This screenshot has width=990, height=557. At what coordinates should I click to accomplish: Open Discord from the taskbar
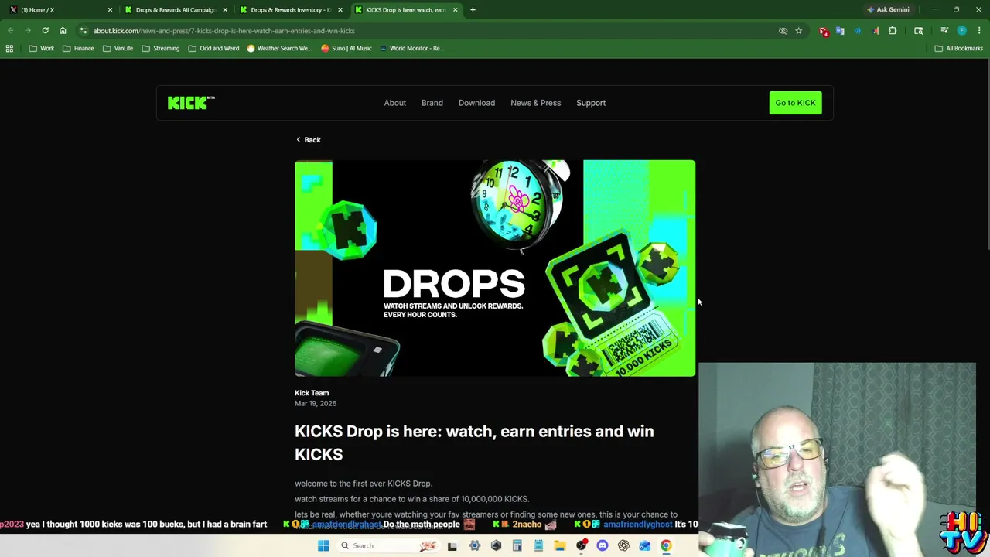point(603,545)
